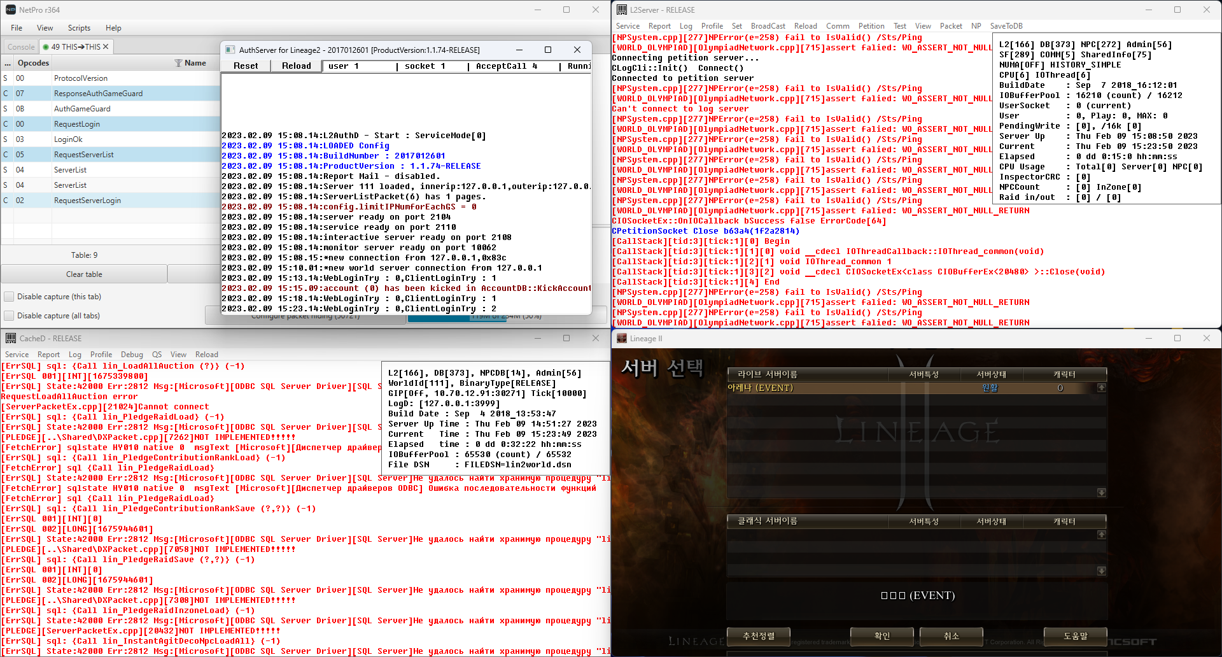Open the NP menu in L2Server
The height and width of the screenshot is (657, 1222).
click(x=976, y=26)
